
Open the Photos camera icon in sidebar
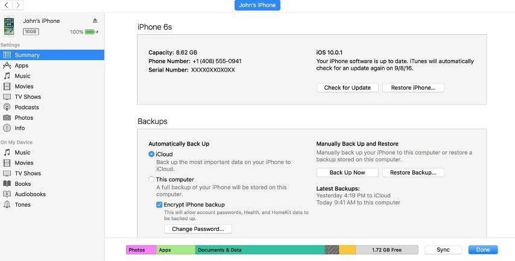[7, 117]
